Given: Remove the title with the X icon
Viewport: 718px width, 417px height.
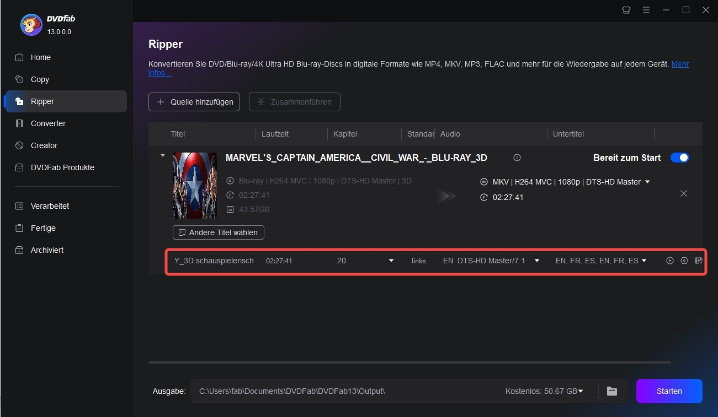Looking at the screenshot, I should tap(684, 193).
